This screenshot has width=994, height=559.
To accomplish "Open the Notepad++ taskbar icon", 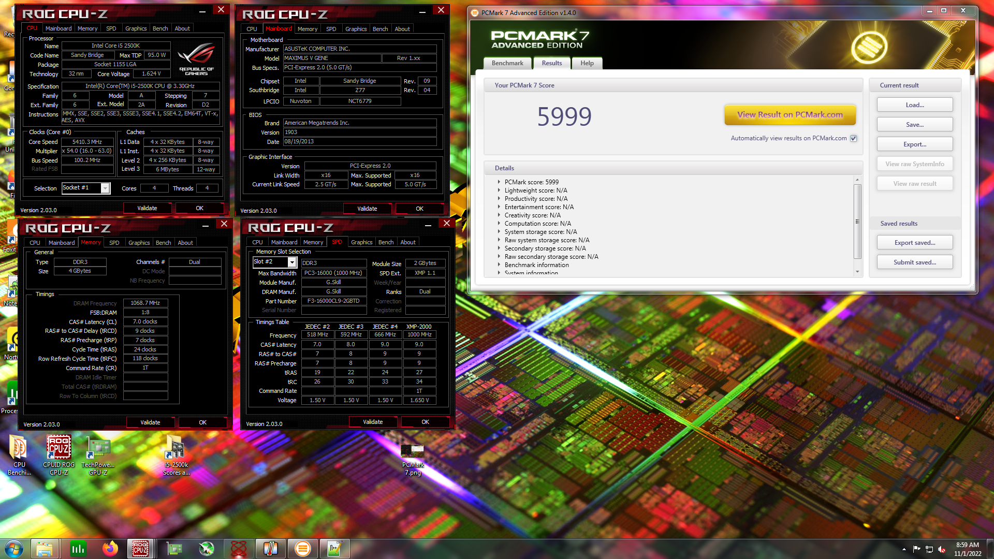I will pos(334,549).
